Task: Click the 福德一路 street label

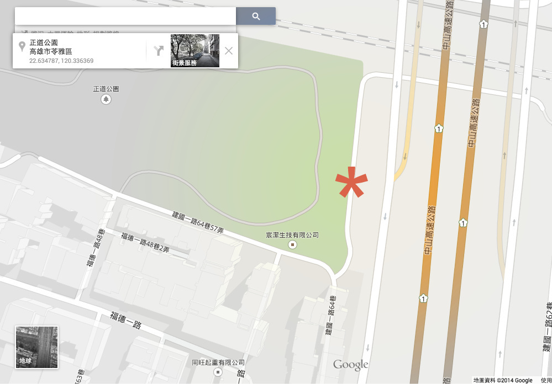Action: tap(125, 321)
